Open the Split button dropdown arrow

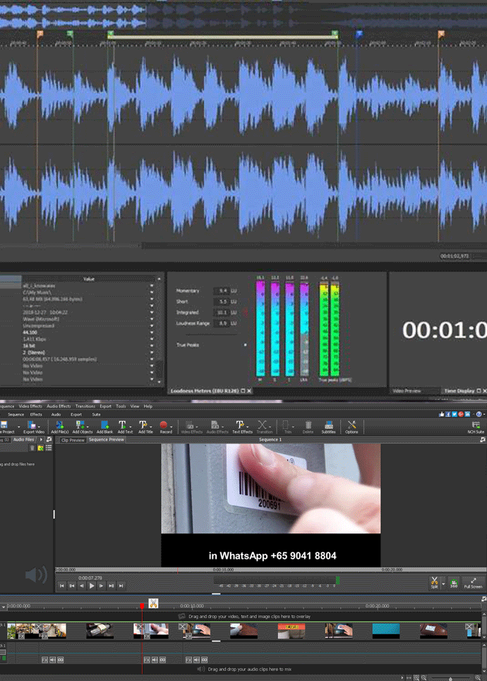pos(443,584)
